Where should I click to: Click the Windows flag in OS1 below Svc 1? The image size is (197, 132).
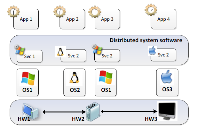point(28,78)
